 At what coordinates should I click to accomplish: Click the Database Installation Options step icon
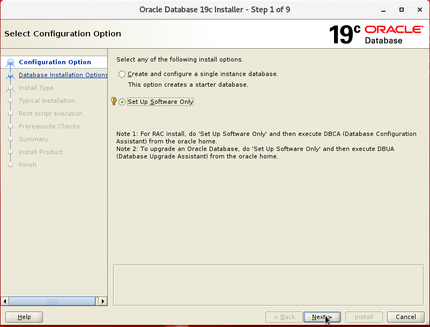coord(10,75)
